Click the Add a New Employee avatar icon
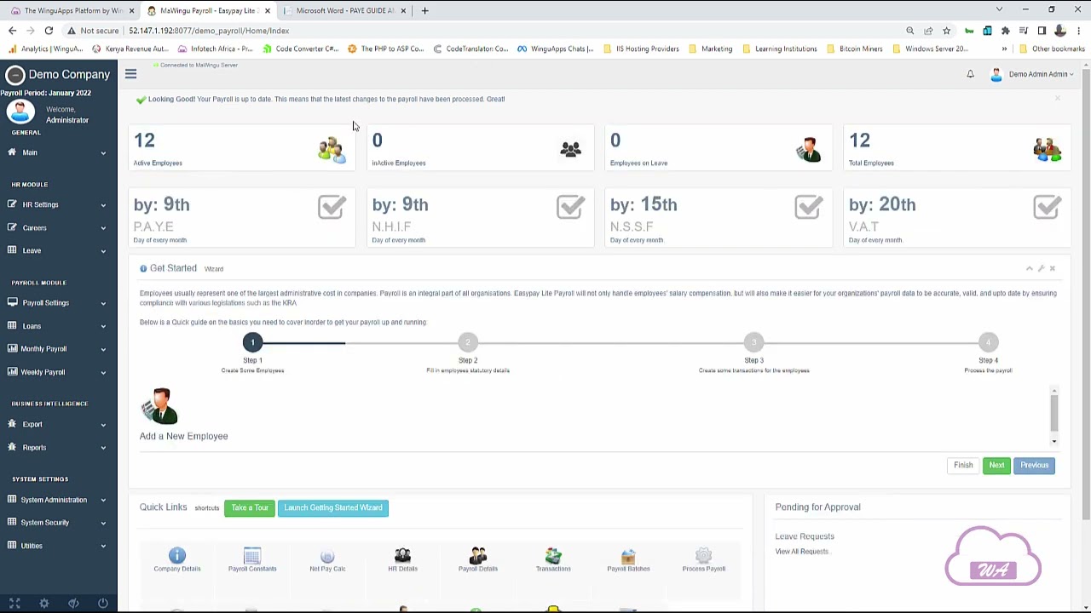This screenshot has height=613, width=1091. pos(159,406)
